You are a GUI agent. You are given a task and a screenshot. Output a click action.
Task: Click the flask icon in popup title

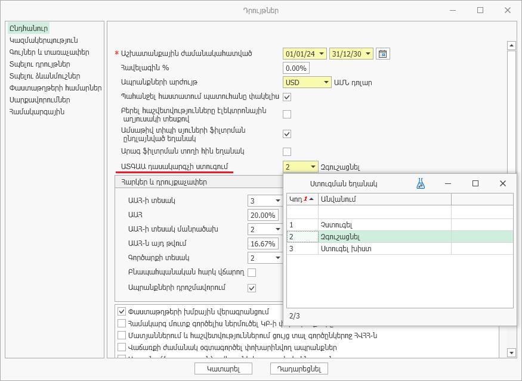coord(421,184)
